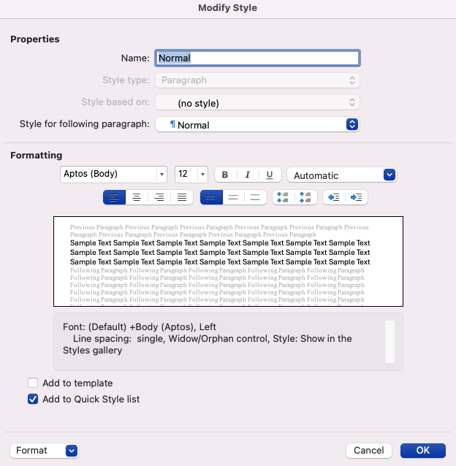Decrease paragraph indent

(x=334, y=197)
